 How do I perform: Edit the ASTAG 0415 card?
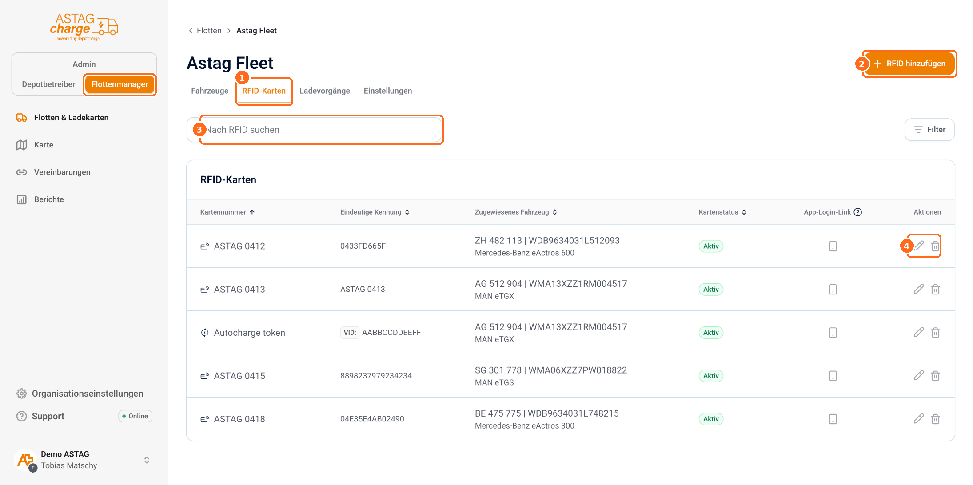point(919,376)
